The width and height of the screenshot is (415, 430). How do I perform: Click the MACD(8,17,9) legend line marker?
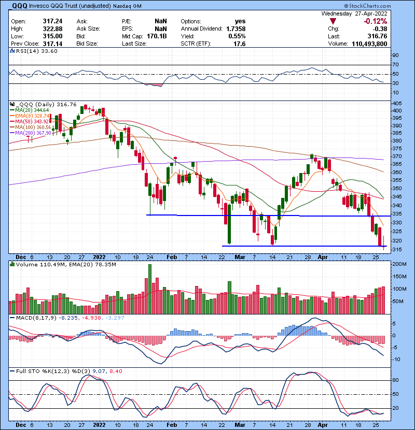pyautogui.click(x=11, y=317)
